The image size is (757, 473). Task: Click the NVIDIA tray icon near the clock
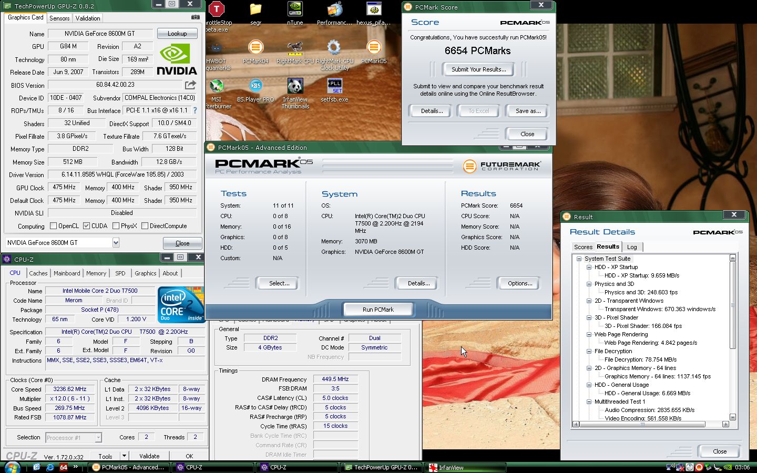(x=727, y=467)
